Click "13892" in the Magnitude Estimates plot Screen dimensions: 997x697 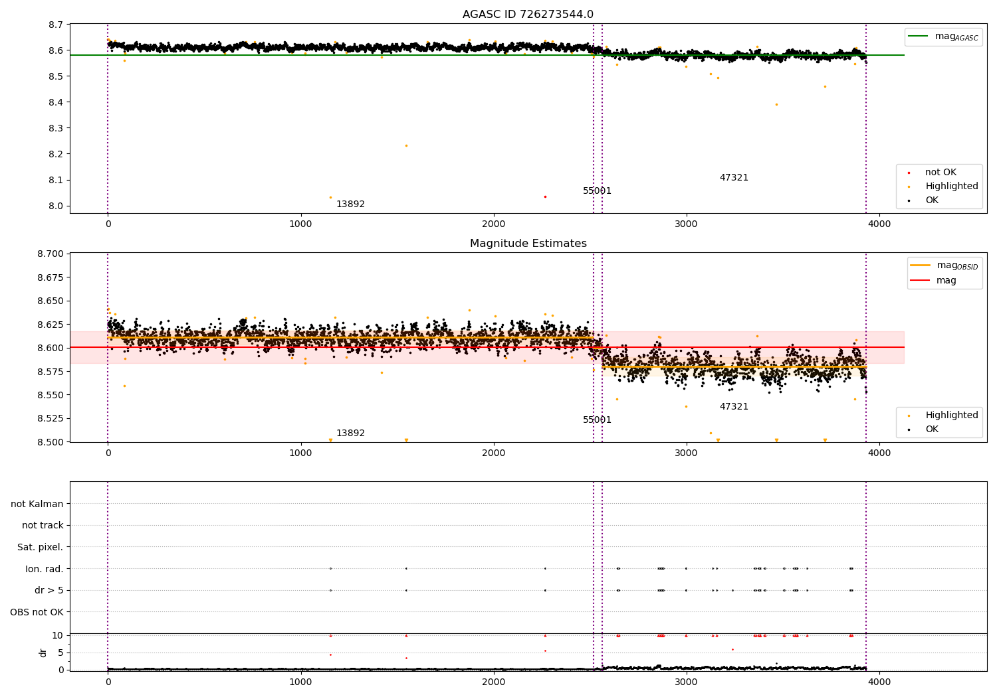(350, 433)
